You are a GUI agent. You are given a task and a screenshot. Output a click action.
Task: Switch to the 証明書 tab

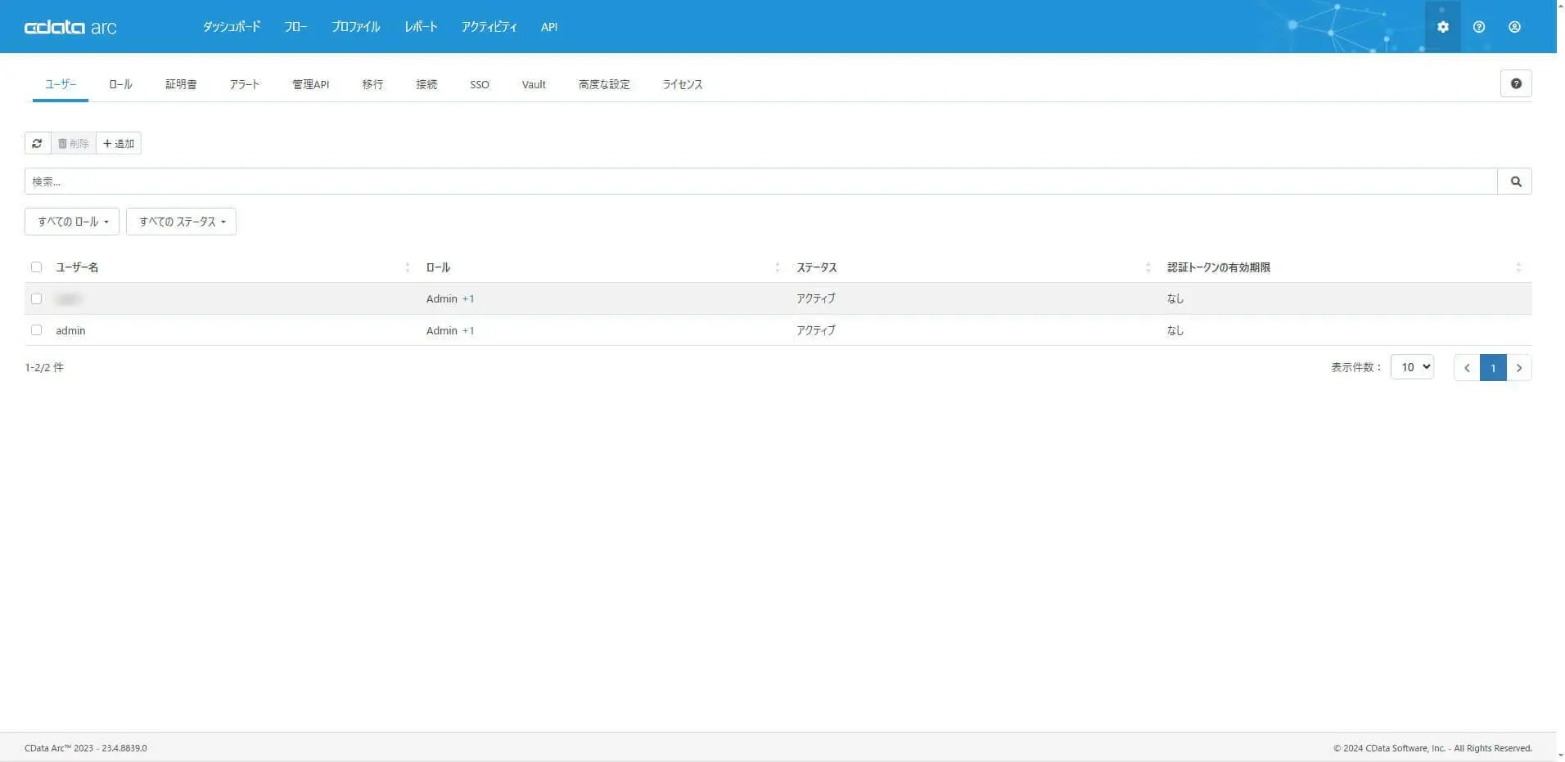coord(181,84)
